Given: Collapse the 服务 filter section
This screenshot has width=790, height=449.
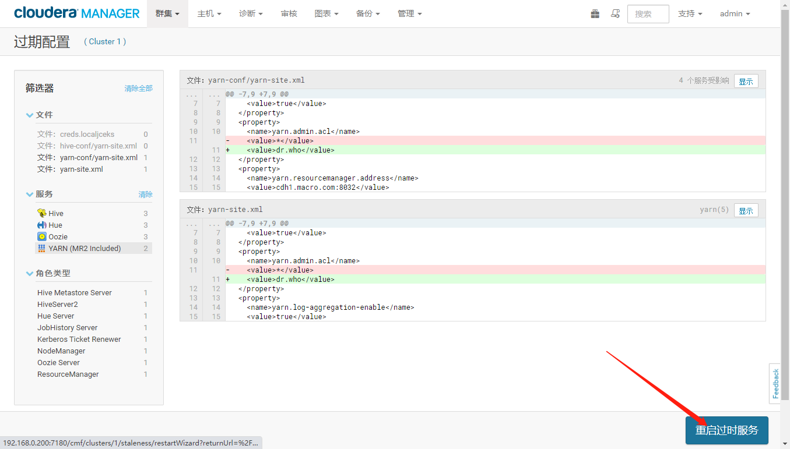Looking at the screenshot, I should 39,194.
